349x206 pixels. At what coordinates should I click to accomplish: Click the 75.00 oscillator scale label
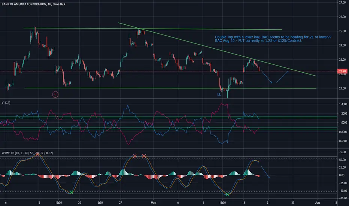(x=342, y=152)
